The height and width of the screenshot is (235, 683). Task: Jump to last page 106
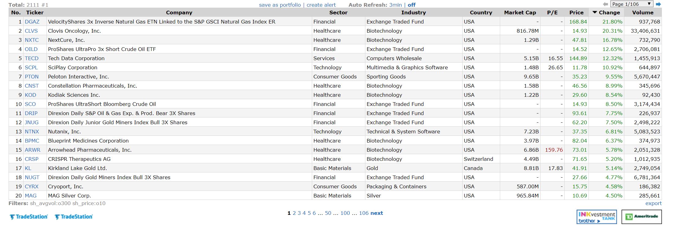point(364,213)
